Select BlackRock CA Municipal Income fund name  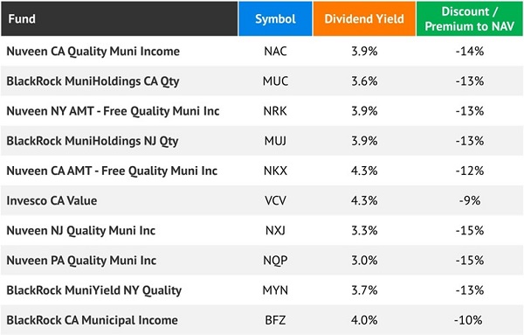pyautogui.click(x=93, y=320)
